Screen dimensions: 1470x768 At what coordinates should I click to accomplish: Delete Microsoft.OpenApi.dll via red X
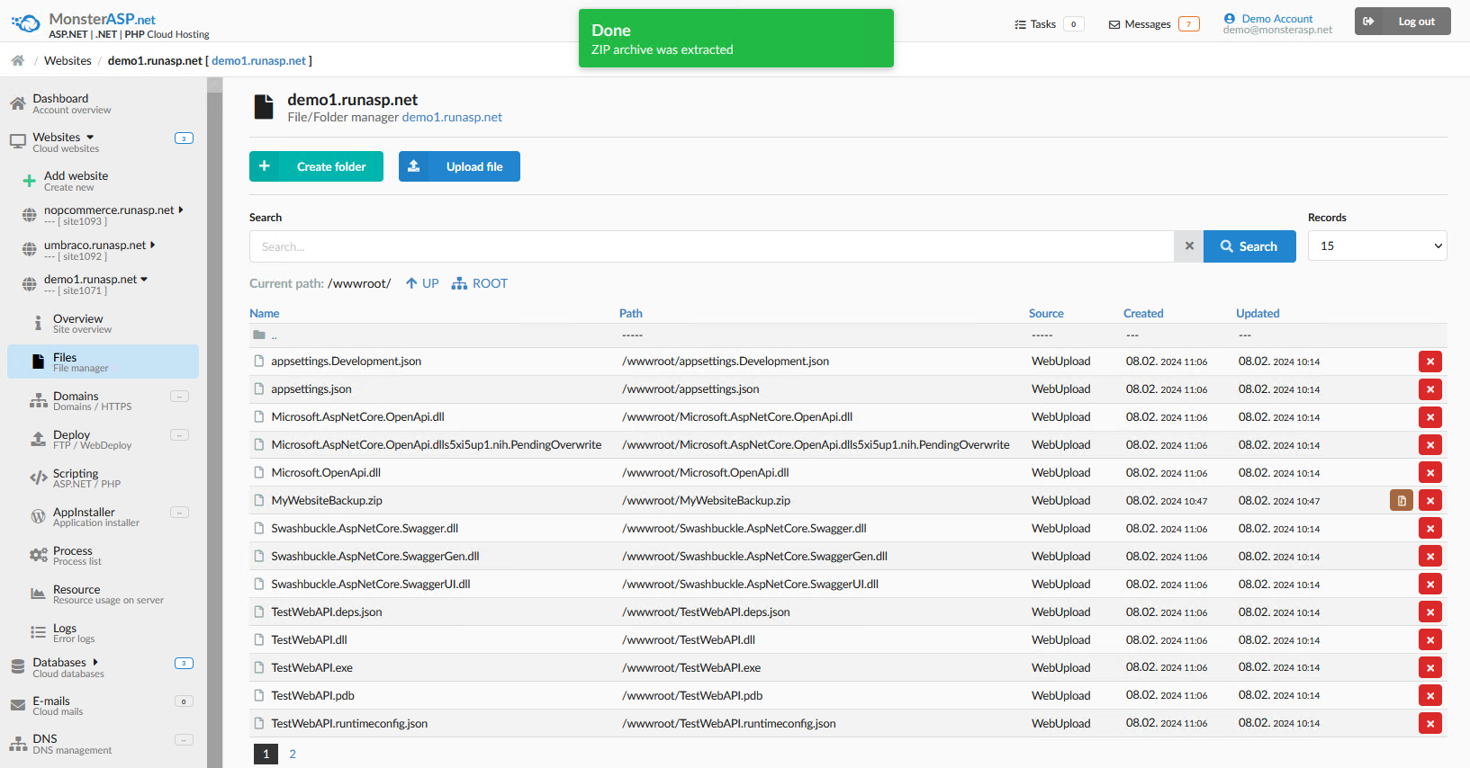coord(1430,473)
